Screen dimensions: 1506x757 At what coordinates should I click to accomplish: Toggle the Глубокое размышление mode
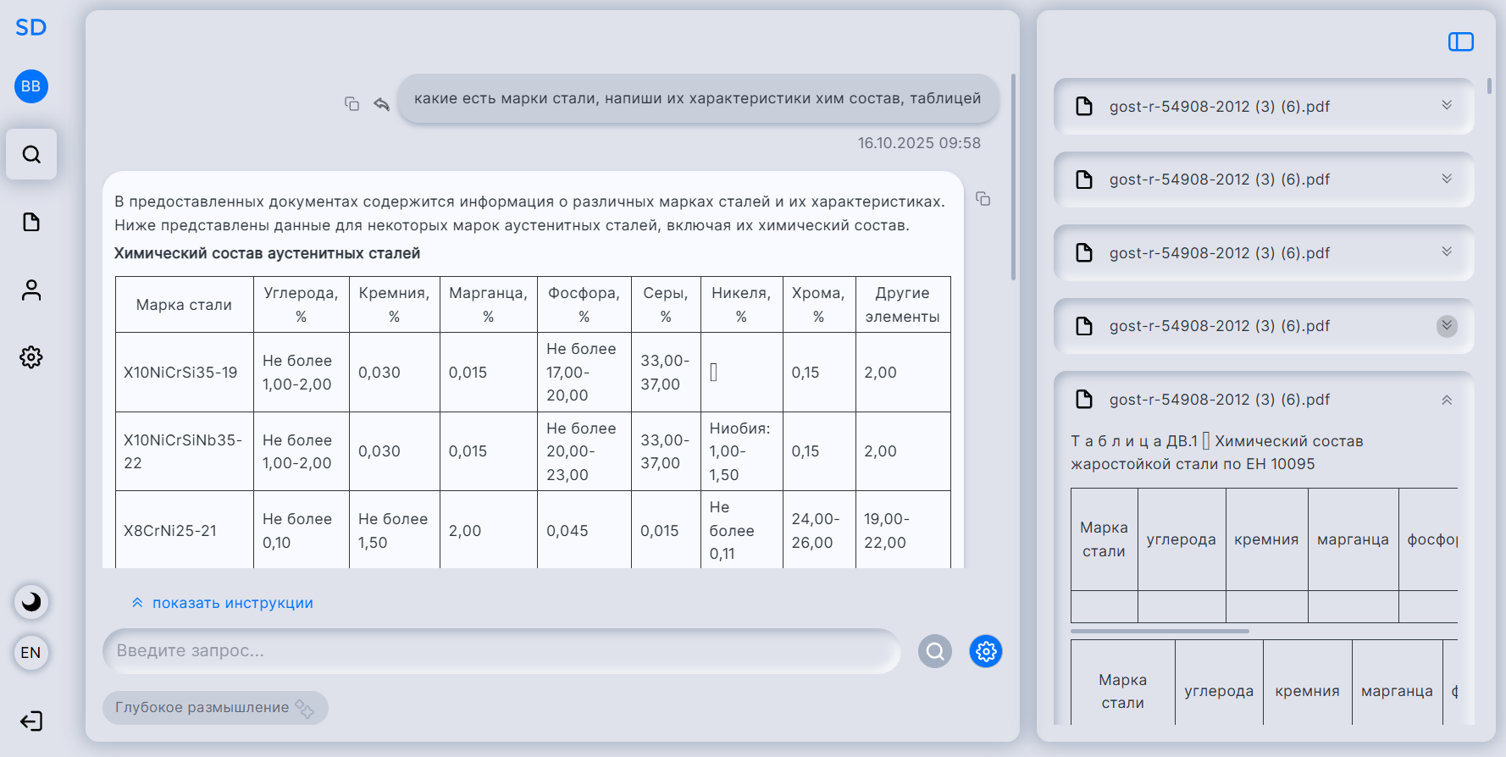point(215,708)
